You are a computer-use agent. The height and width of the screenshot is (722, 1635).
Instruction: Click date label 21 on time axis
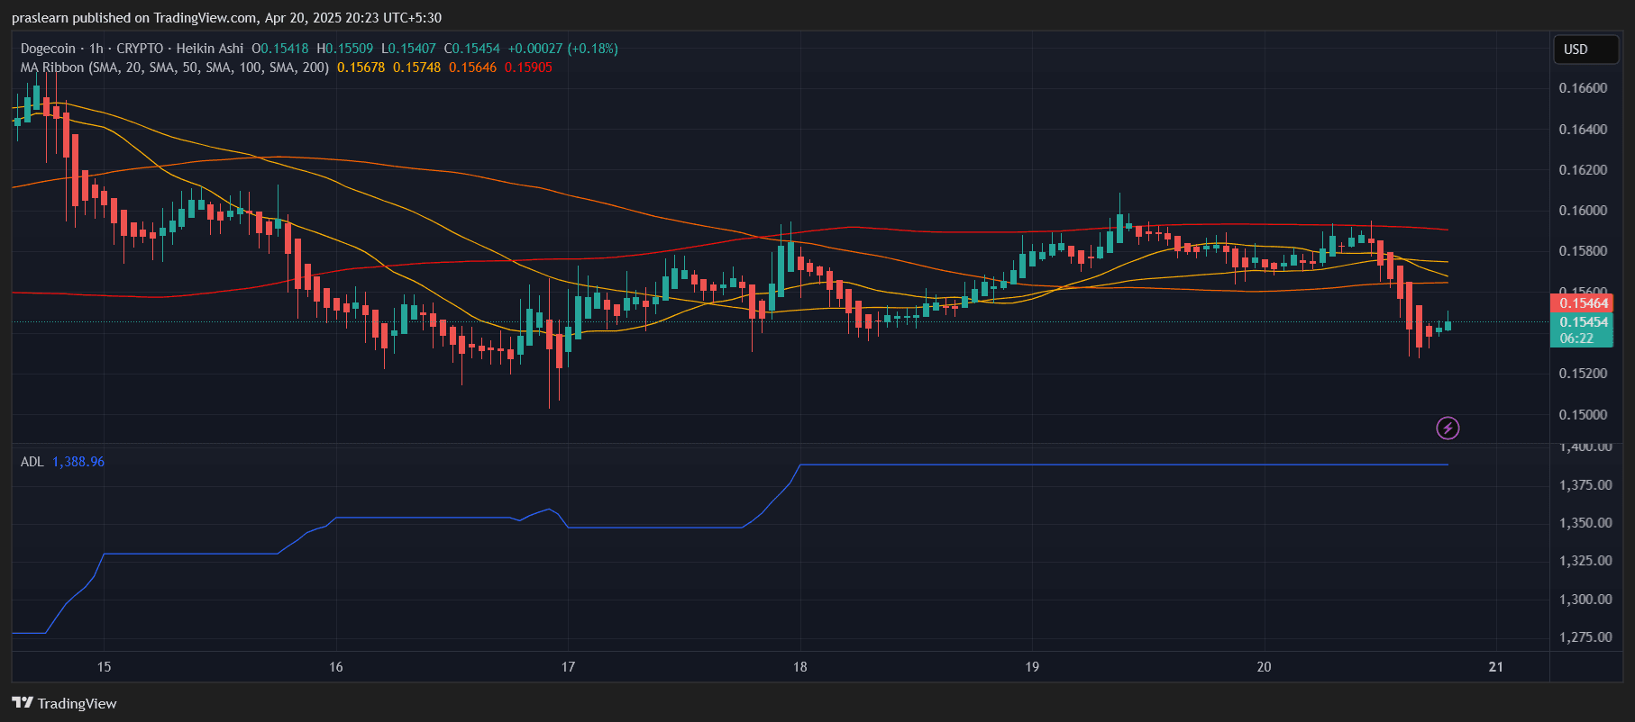pyautogui.click(x=1496, y=667)
